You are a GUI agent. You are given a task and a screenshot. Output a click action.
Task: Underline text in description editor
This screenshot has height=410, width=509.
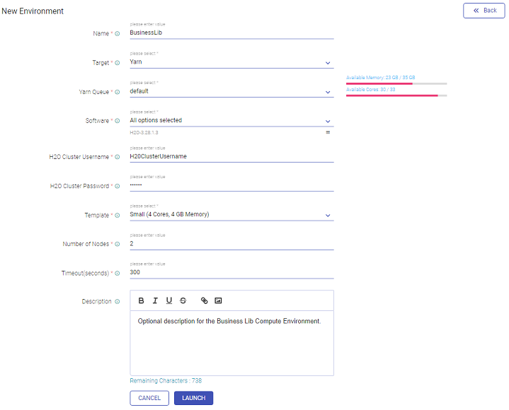(169, 300)
